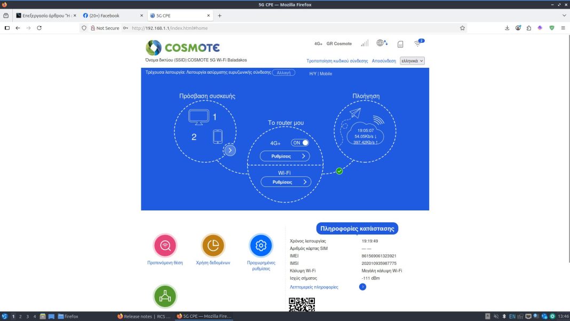Reload the current page
Image resolution: width=570 pixels, height=321 pixels.
point(39,28)
